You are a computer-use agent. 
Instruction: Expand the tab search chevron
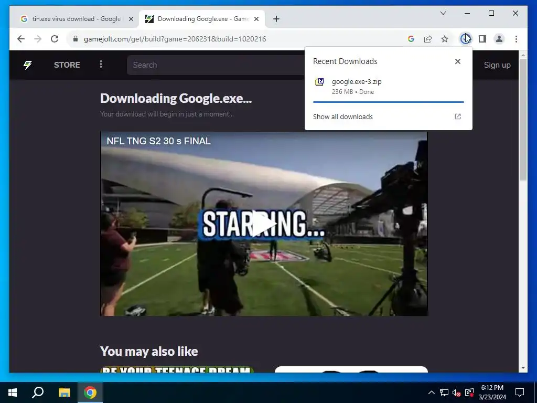pyautogui.click(x=443, y=13)
